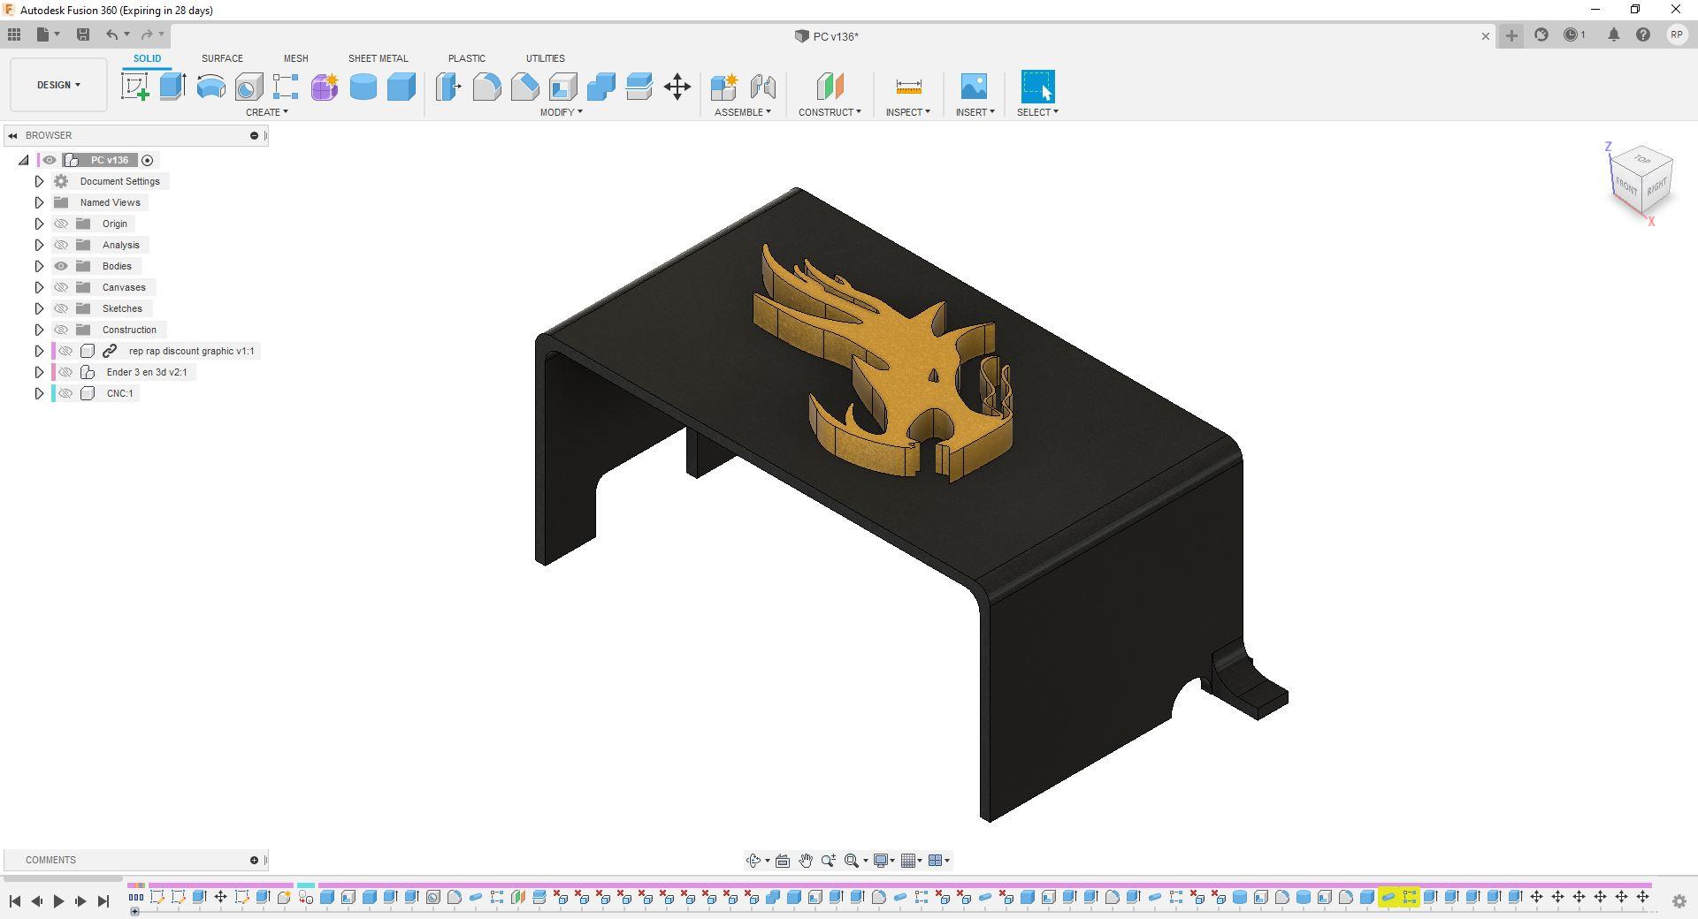Viewport: 1698px width, 919px height.
Task: Choose the Hole tool
Action: click(x=249, y=87)
